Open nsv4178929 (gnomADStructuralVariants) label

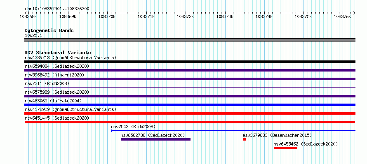[71, 109]
